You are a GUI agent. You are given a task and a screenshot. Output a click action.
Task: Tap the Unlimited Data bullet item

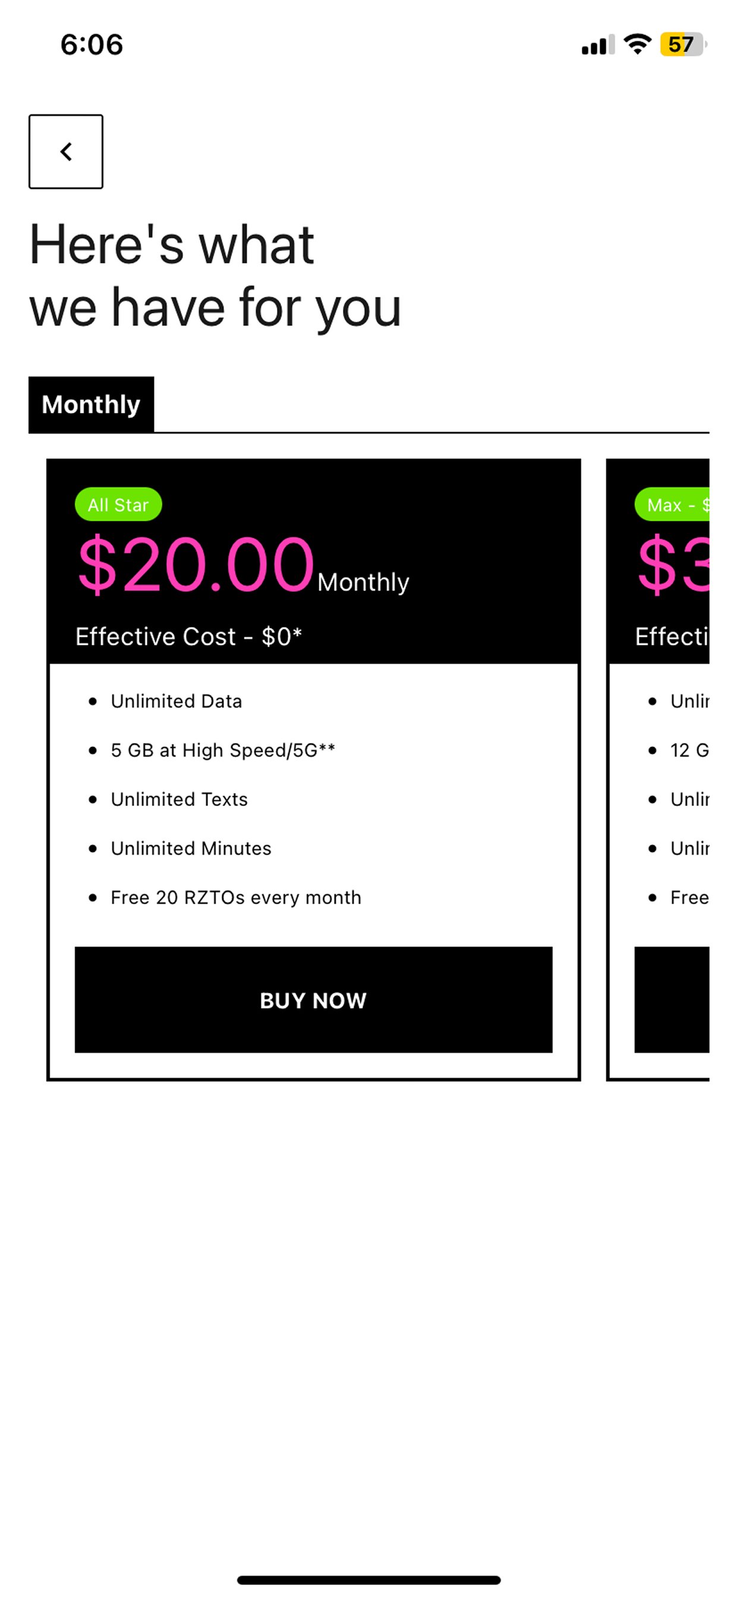176,701
